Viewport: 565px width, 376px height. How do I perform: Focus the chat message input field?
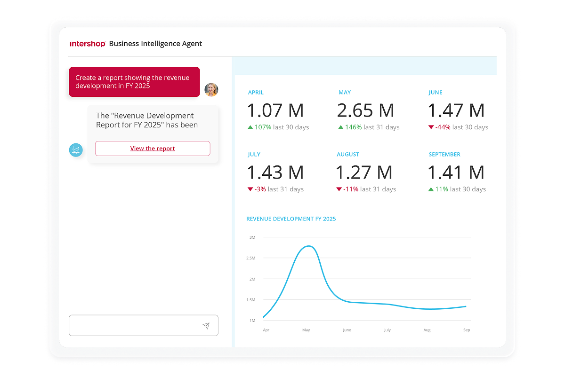(x=144, y=325)
